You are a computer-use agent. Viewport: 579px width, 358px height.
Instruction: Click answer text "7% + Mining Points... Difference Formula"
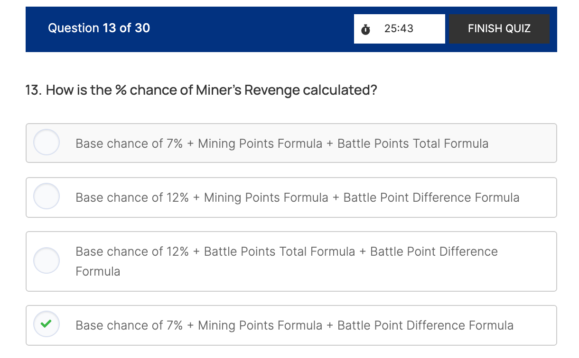click(x=294, y=325)
